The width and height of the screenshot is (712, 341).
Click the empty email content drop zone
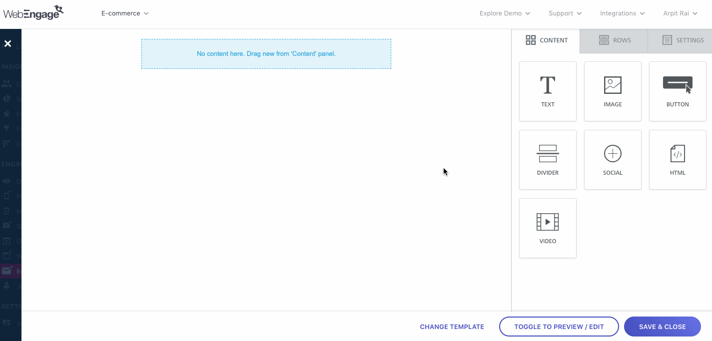(266, 53)
